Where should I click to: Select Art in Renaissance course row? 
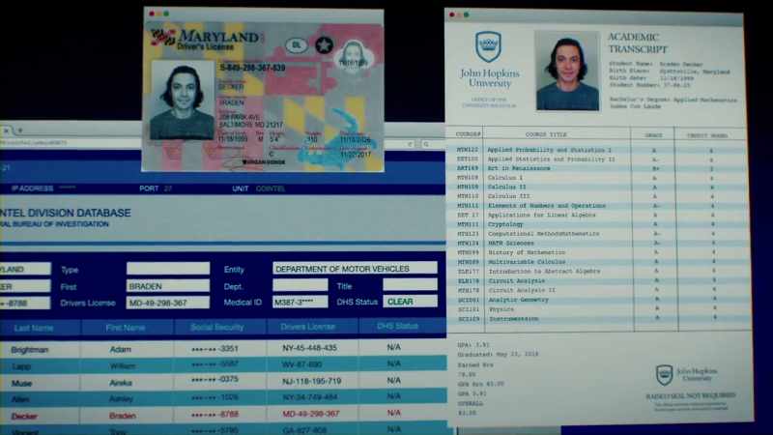tap(600, 168)
